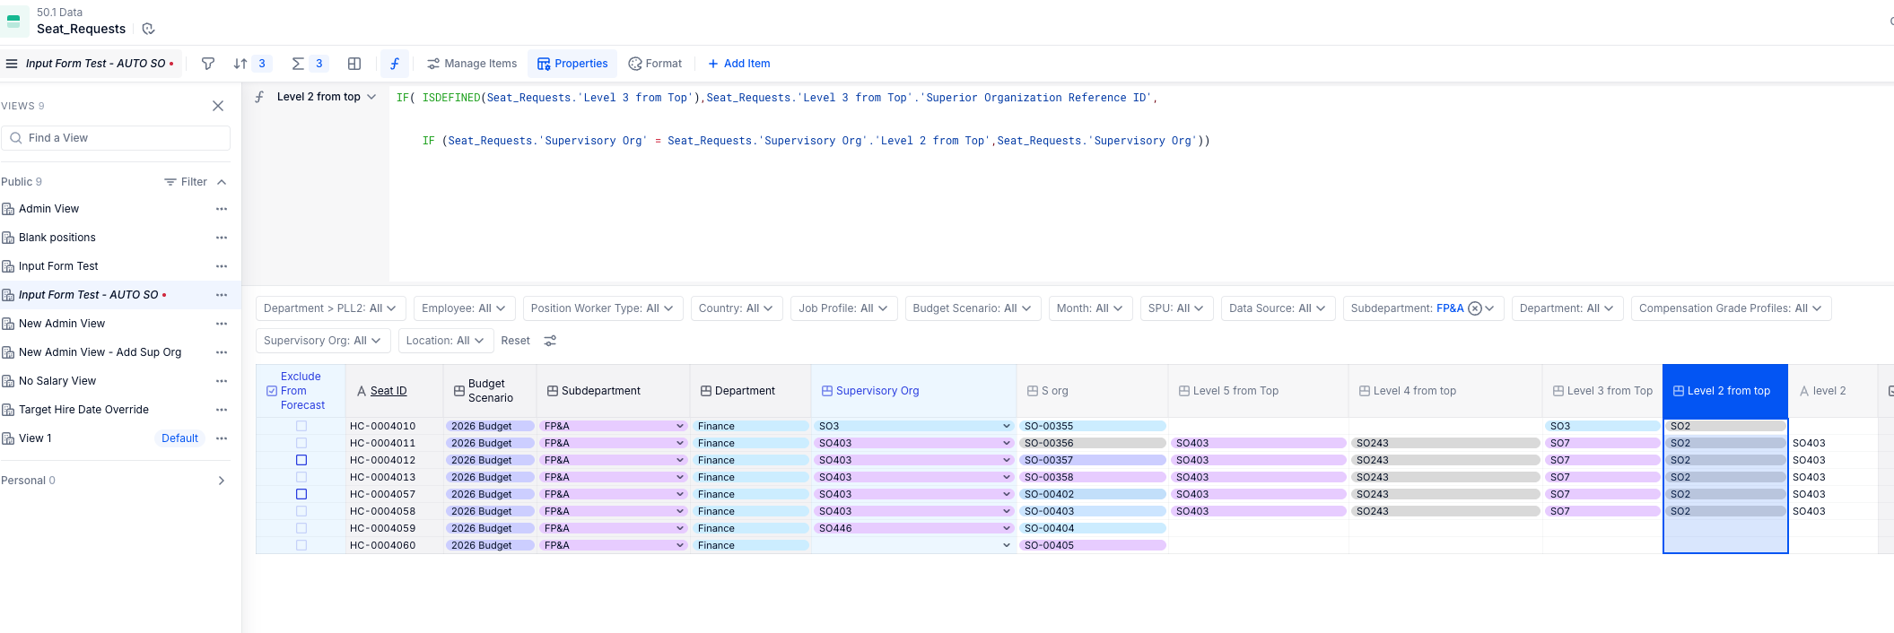Viewport: 1894px width, 633px height.
Task: Tick Exclude From Forecast for HC-0004058
Action: [x=301, y=511]
